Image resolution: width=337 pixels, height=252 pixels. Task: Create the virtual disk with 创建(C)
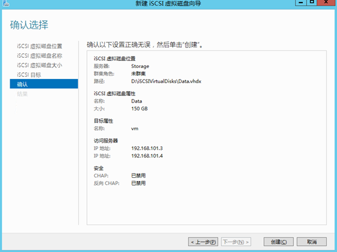[x=279, y=242]
